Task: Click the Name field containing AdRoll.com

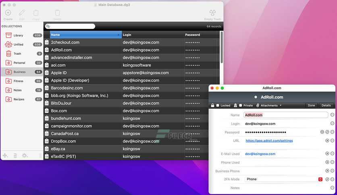Action: point(286,115)
